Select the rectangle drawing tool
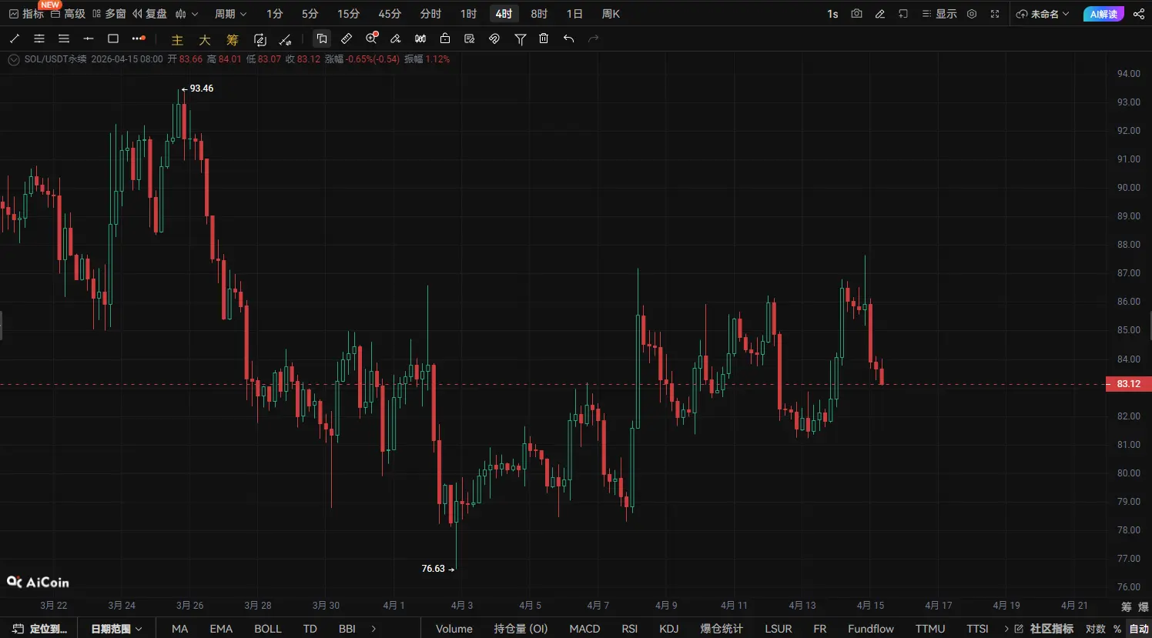 [x=113, y=38]
